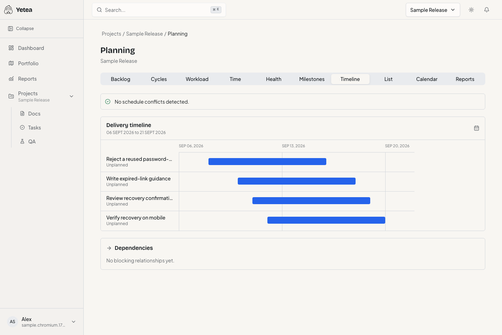Switch to the Milestones tab
502x335 pixels.
(312, 79)
